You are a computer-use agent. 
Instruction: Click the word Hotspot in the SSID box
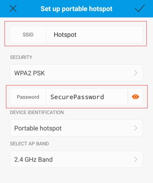point(65,35)
